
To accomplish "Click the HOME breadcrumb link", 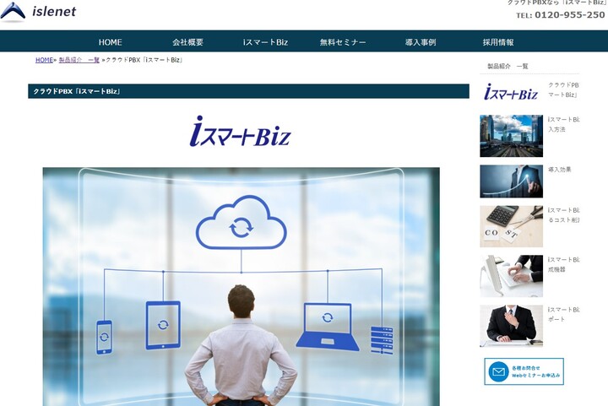I will point(44,61).
